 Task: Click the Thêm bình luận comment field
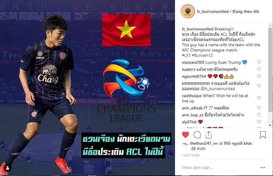pos(219,168)
